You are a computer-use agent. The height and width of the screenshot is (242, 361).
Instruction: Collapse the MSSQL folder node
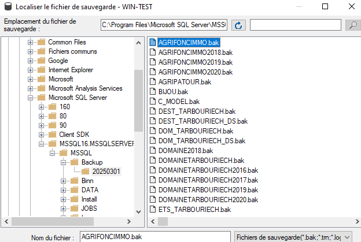53,153
